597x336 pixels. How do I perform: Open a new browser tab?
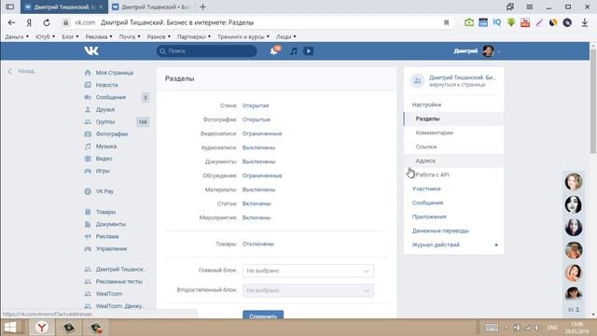[203, 7]
